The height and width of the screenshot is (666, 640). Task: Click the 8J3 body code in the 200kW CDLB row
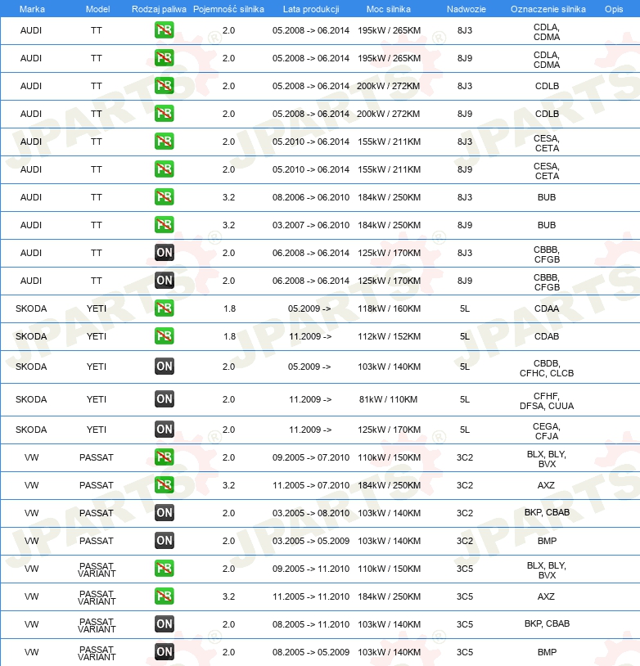[465, 86]
